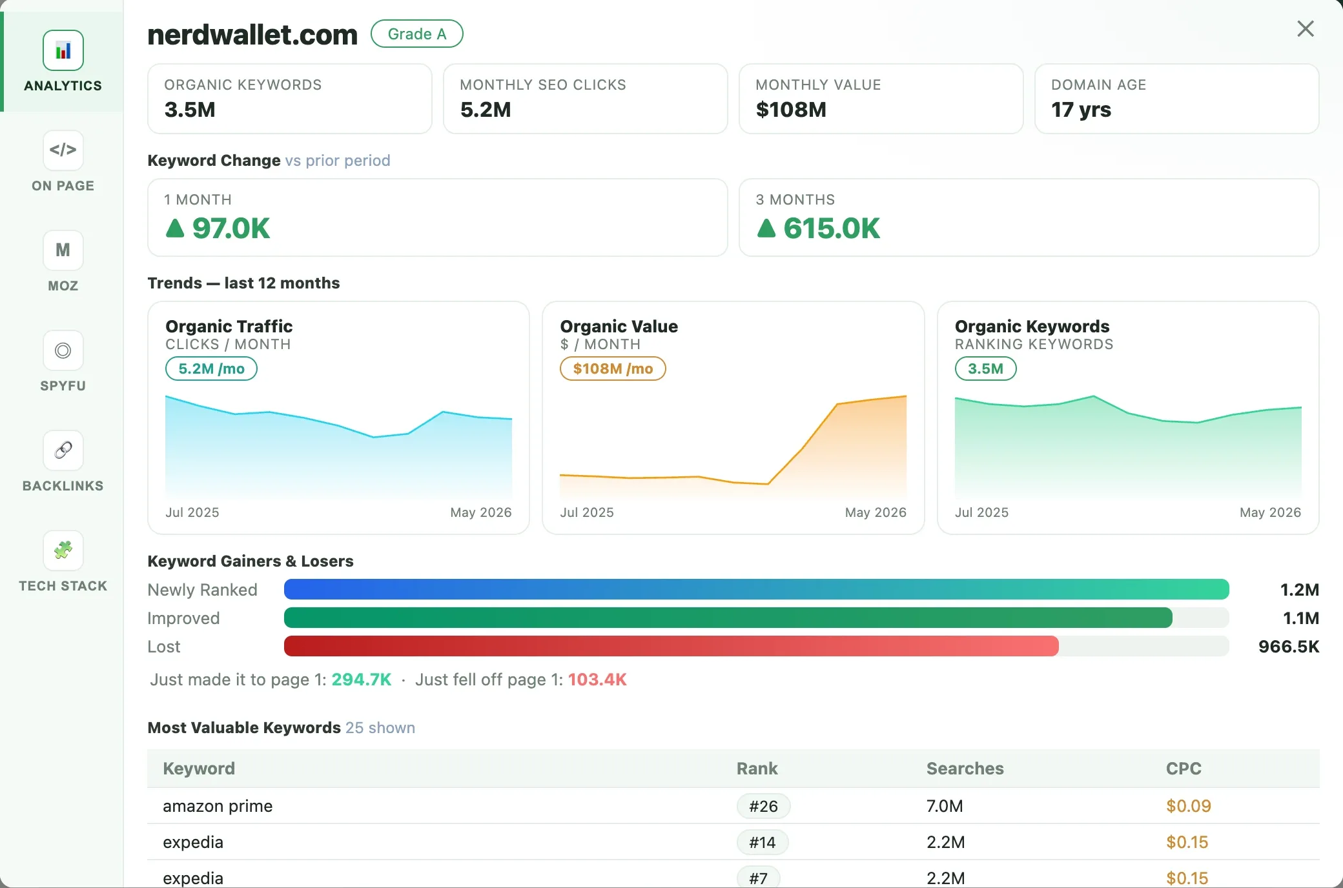
Task: Switch to the MOZ tab label
Action: 63,286
